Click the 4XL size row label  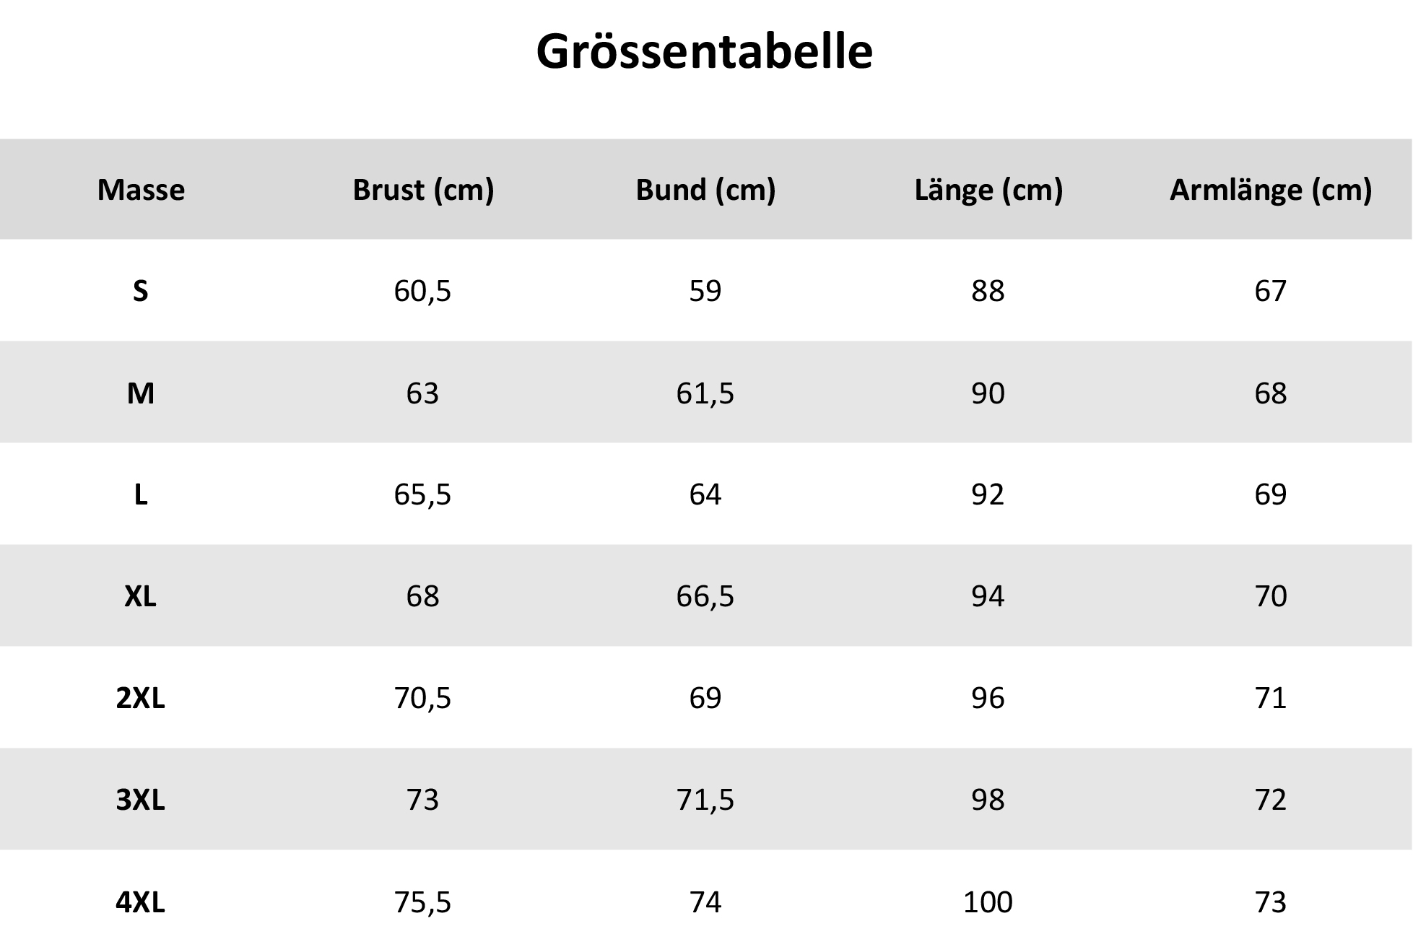click(141, 902)
